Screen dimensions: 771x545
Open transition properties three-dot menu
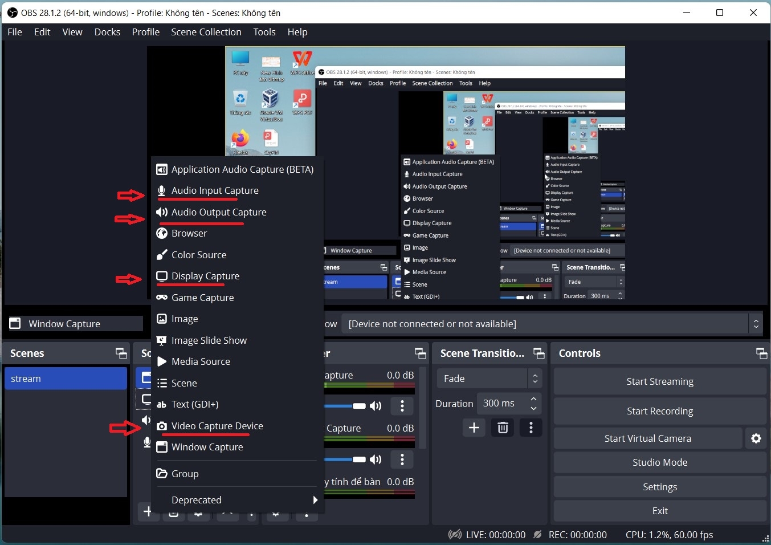point(531,428)
